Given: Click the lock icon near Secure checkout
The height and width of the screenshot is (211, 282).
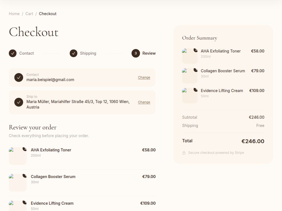Looking at the screenshot, I should [x=184, y=153].
